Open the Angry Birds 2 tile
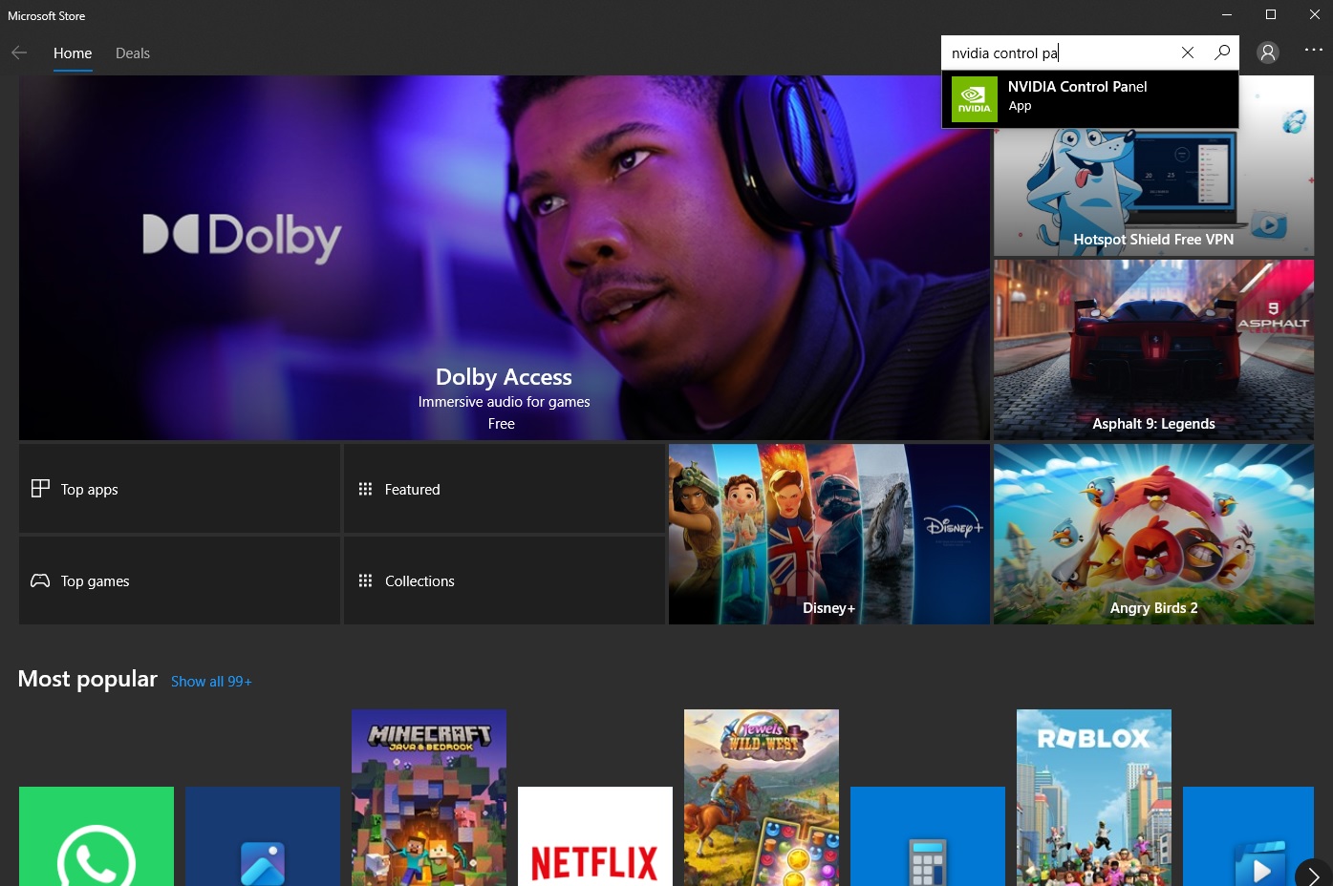The image size is (1333, 886). [1153, 534]
